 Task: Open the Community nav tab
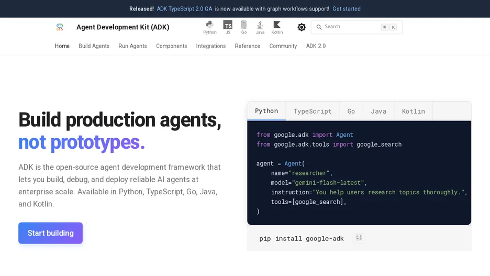pyautogui.click(x=283, y=46)
